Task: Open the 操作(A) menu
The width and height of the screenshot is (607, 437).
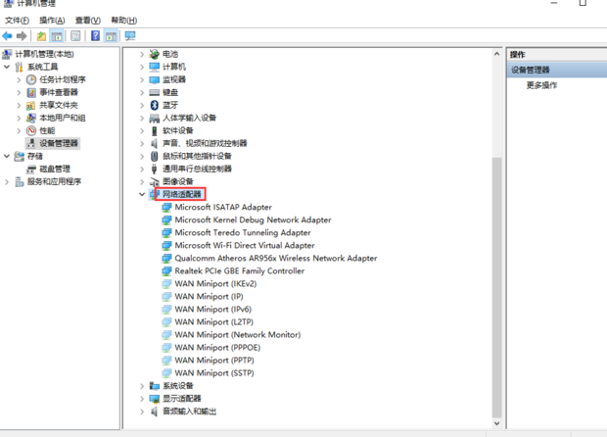Action: tap(52, 20)
